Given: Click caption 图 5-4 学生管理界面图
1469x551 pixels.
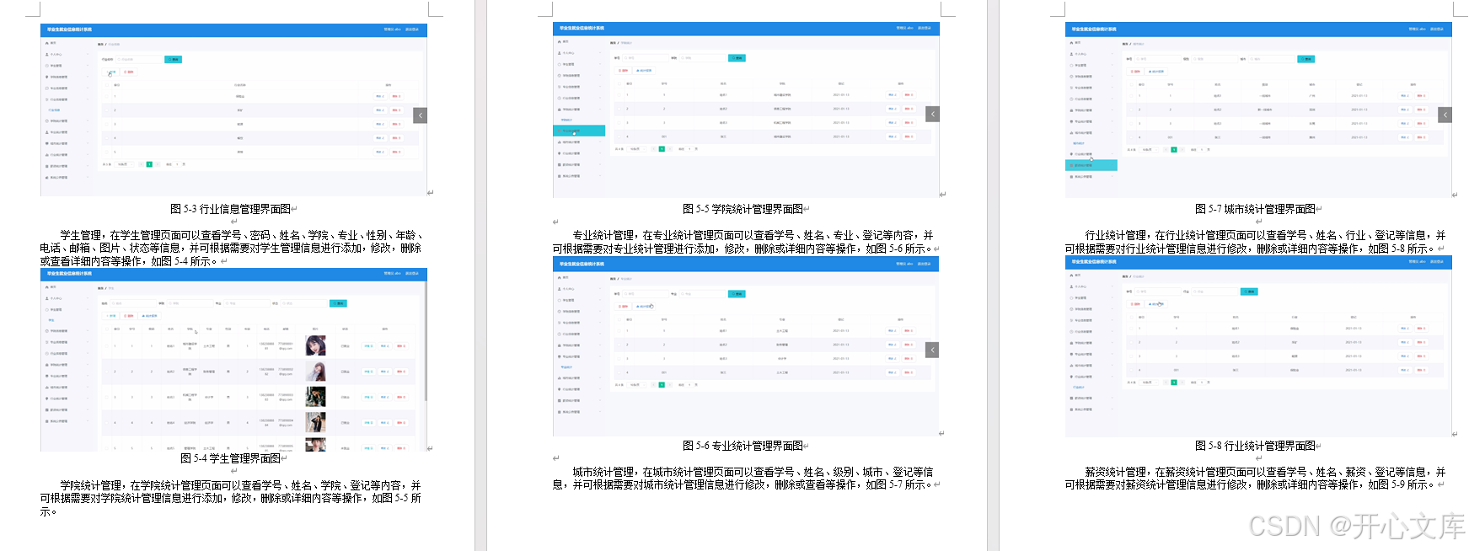Looking at the screenshot, I should 230,458.
